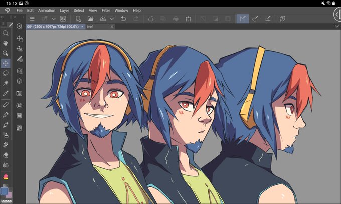Select the Brush tool
This screenshot has width=341, height=204.
coord(6,125)
